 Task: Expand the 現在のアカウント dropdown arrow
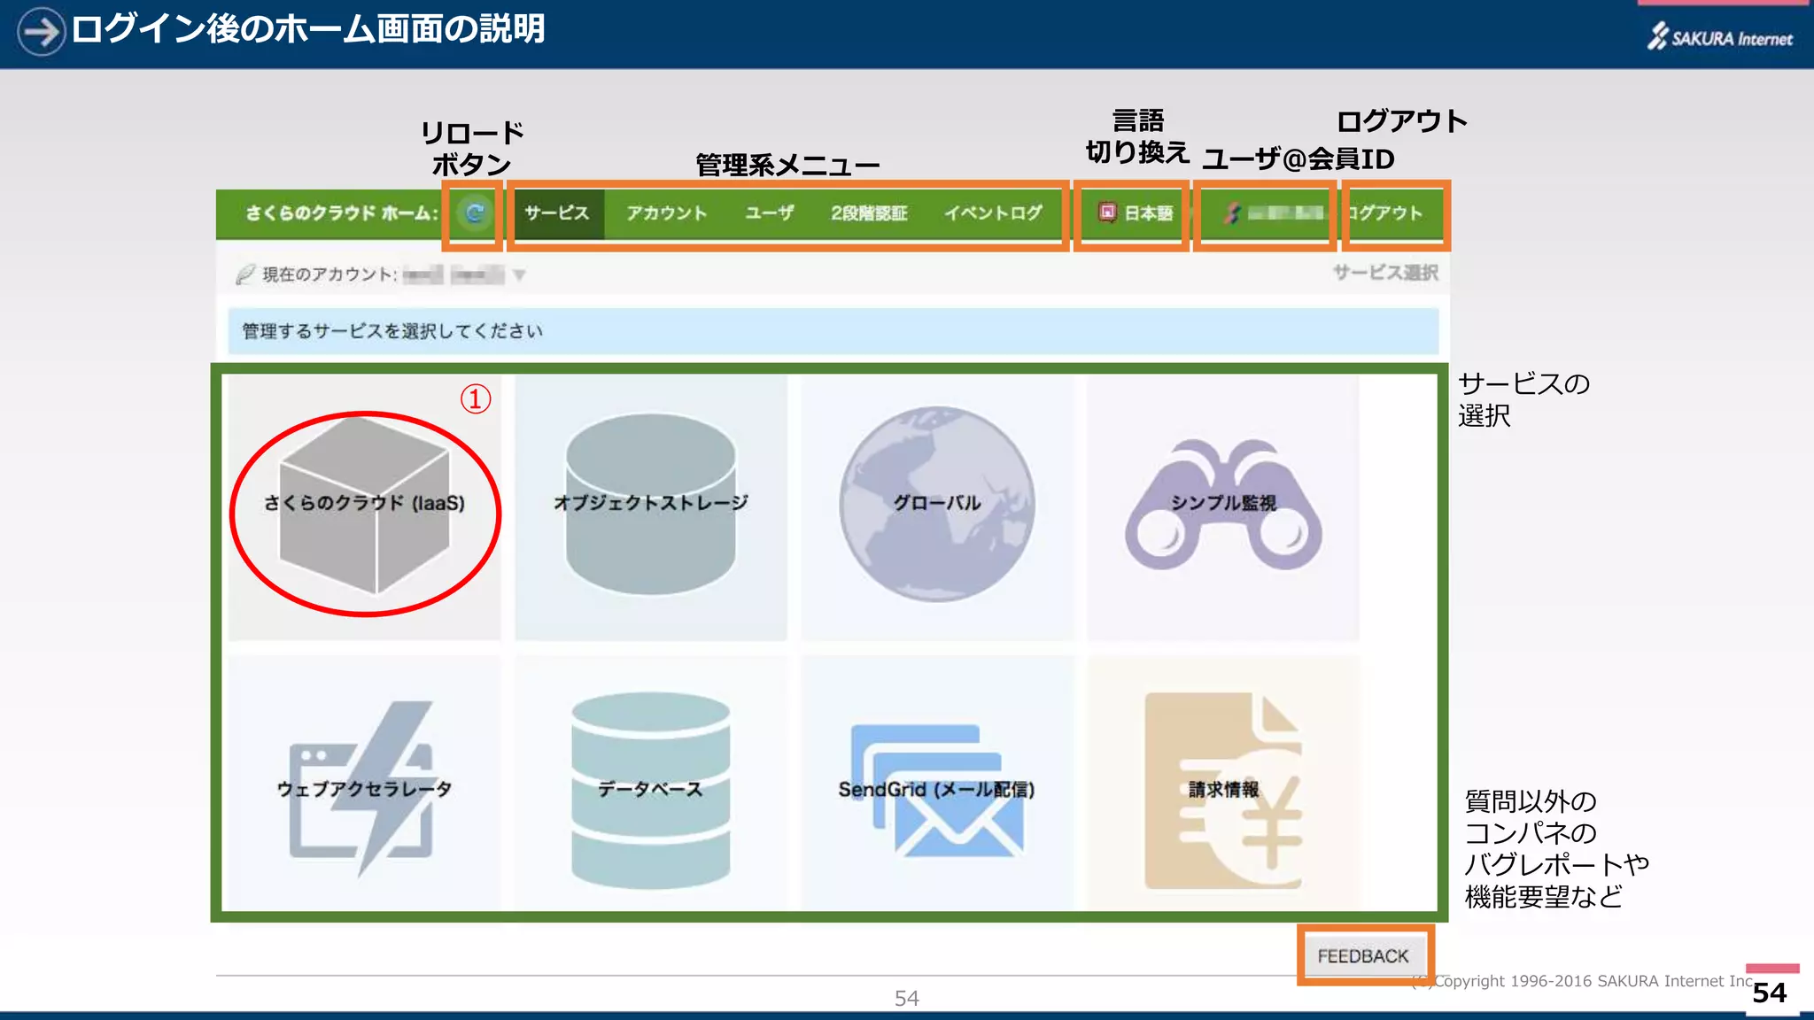[x=519, y=275]
